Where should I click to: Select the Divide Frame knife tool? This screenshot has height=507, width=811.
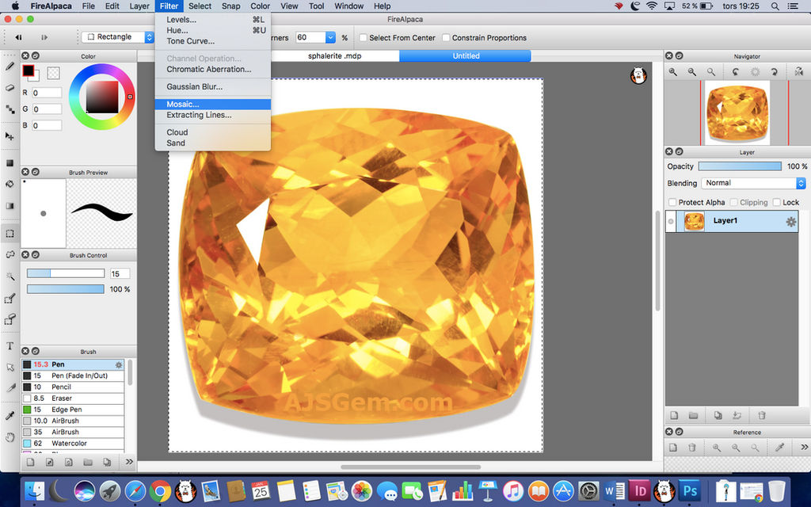point(10,388)
